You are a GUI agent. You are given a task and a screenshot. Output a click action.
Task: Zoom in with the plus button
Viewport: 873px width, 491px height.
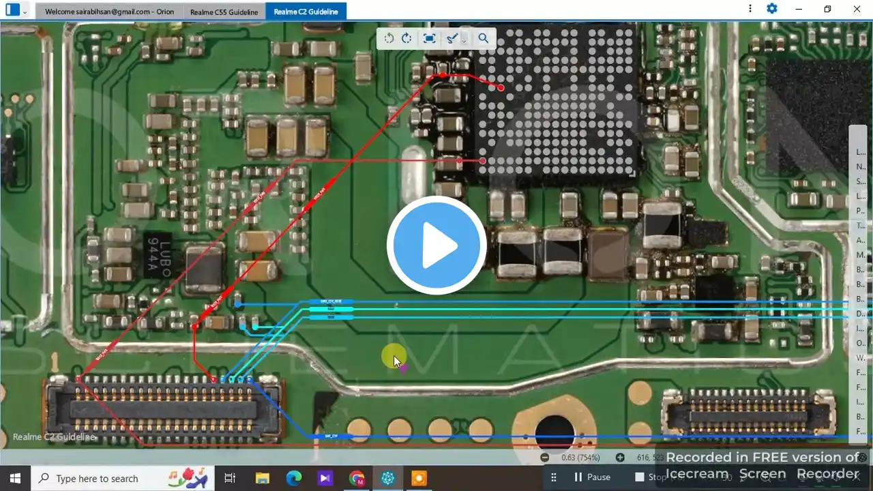click(x=620, y=458)
